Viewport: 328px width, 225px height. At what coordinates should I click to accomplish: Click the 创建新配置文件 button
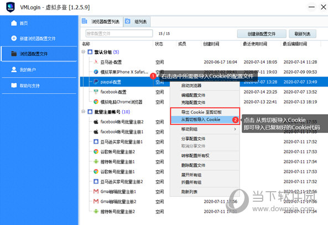pyautogui.click(x=262, y=34)
